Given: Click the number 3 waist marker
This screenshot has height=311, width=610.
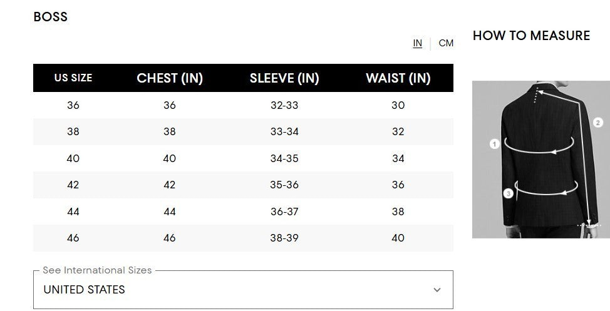Looking at the screenshot, I should tap(509, 194).
